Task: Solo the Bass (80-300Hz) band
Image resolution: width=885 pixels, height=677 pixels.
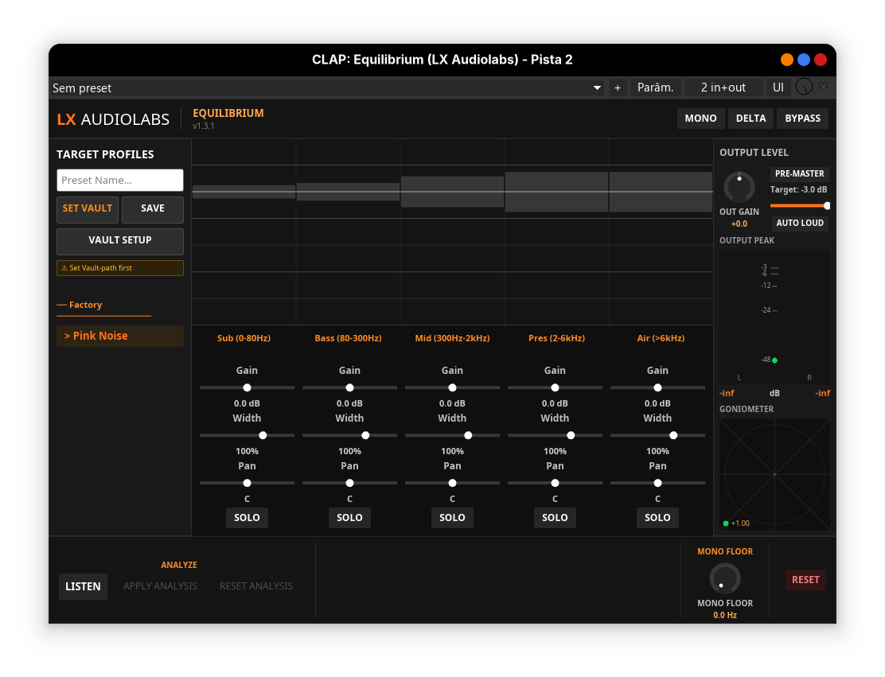Action: click(349, 518)
